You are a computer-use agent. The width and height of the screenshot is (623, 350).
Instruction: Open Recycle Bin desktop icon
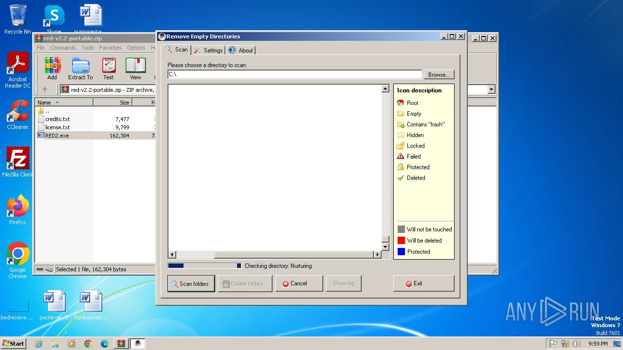tap(18, 19)
